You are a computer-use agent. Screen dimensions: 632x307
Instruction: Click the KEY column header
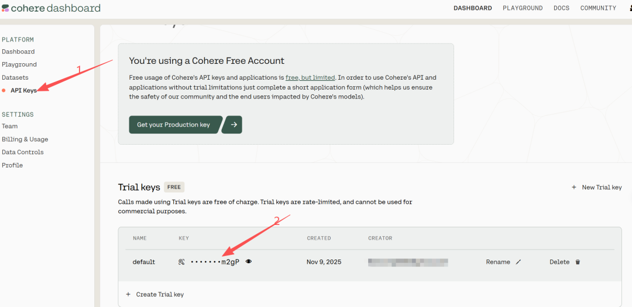[184, 238]
